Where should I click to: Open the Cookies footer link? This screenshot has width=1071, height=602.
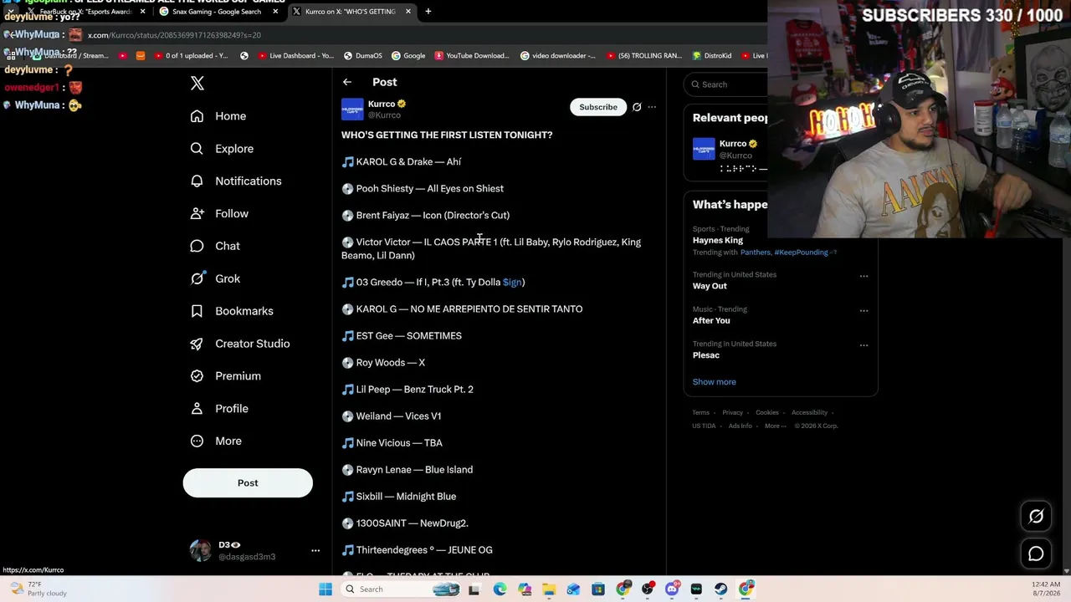tap(767, 412)
